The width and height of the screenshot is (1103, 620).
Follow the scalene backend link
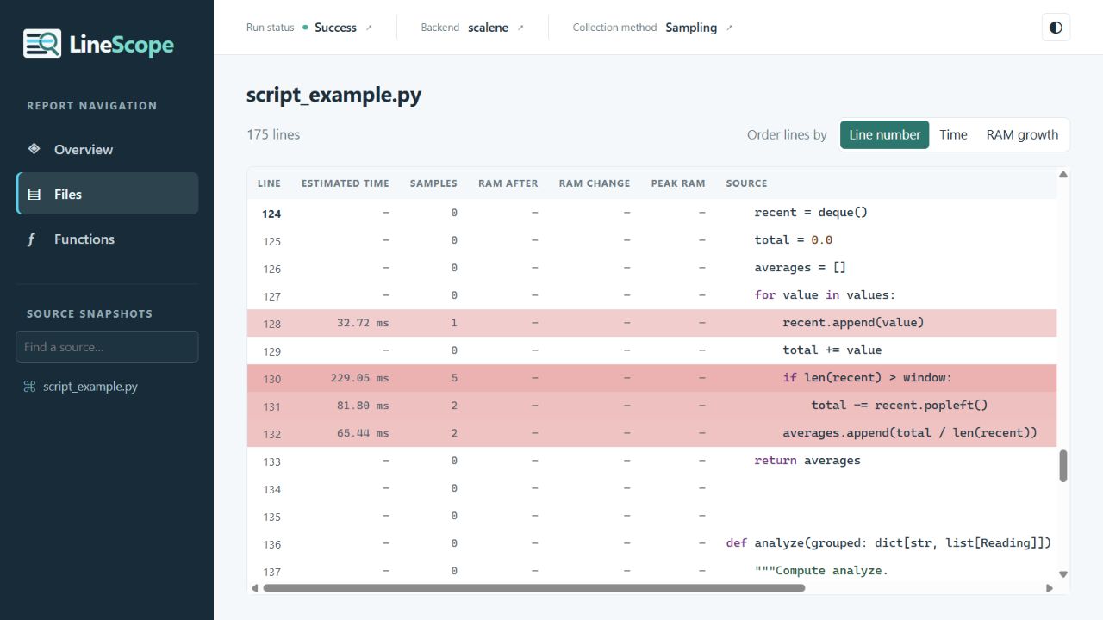coord(495,28)
